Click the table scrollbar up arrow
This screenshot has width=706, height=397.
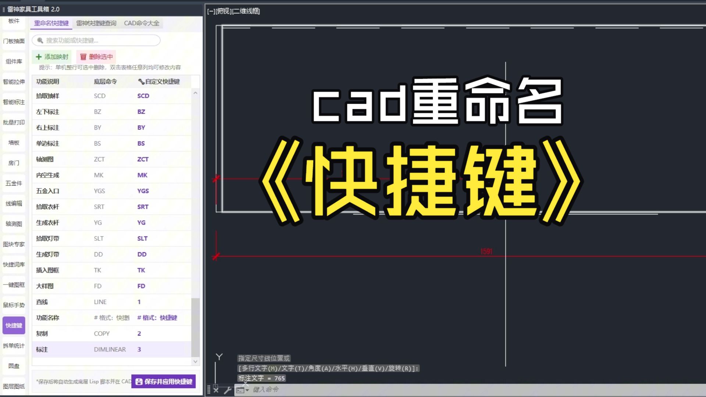(x=195, y=93)
